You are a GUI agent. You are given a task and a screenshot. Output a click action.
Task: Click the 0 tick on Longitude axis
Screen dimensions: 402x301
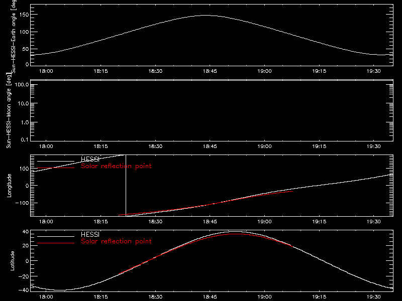pyautogui.click(x=28, y=186)
